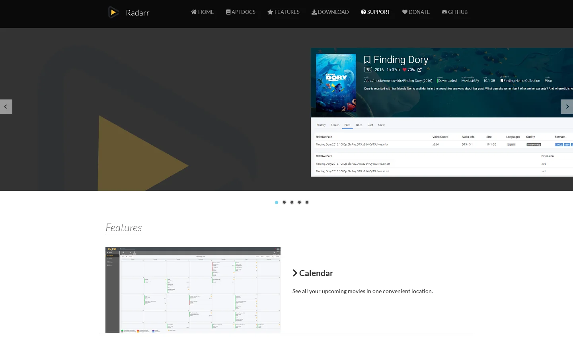Open the SUPPORT menu item
The height and width of the screenshot is (358, 573).
pos(375,12)
